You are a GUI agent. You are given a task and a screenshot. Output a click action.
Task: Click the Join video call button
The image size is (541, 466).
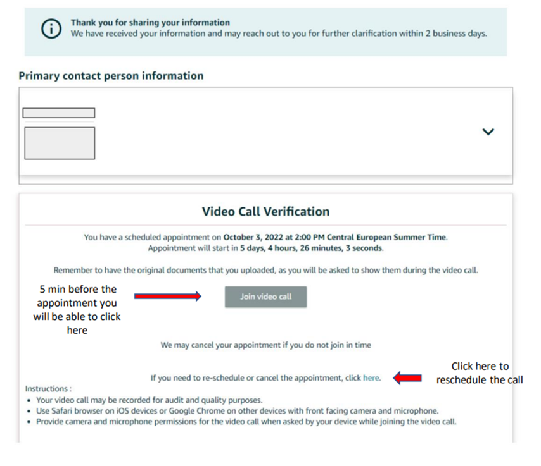point(265,297)
